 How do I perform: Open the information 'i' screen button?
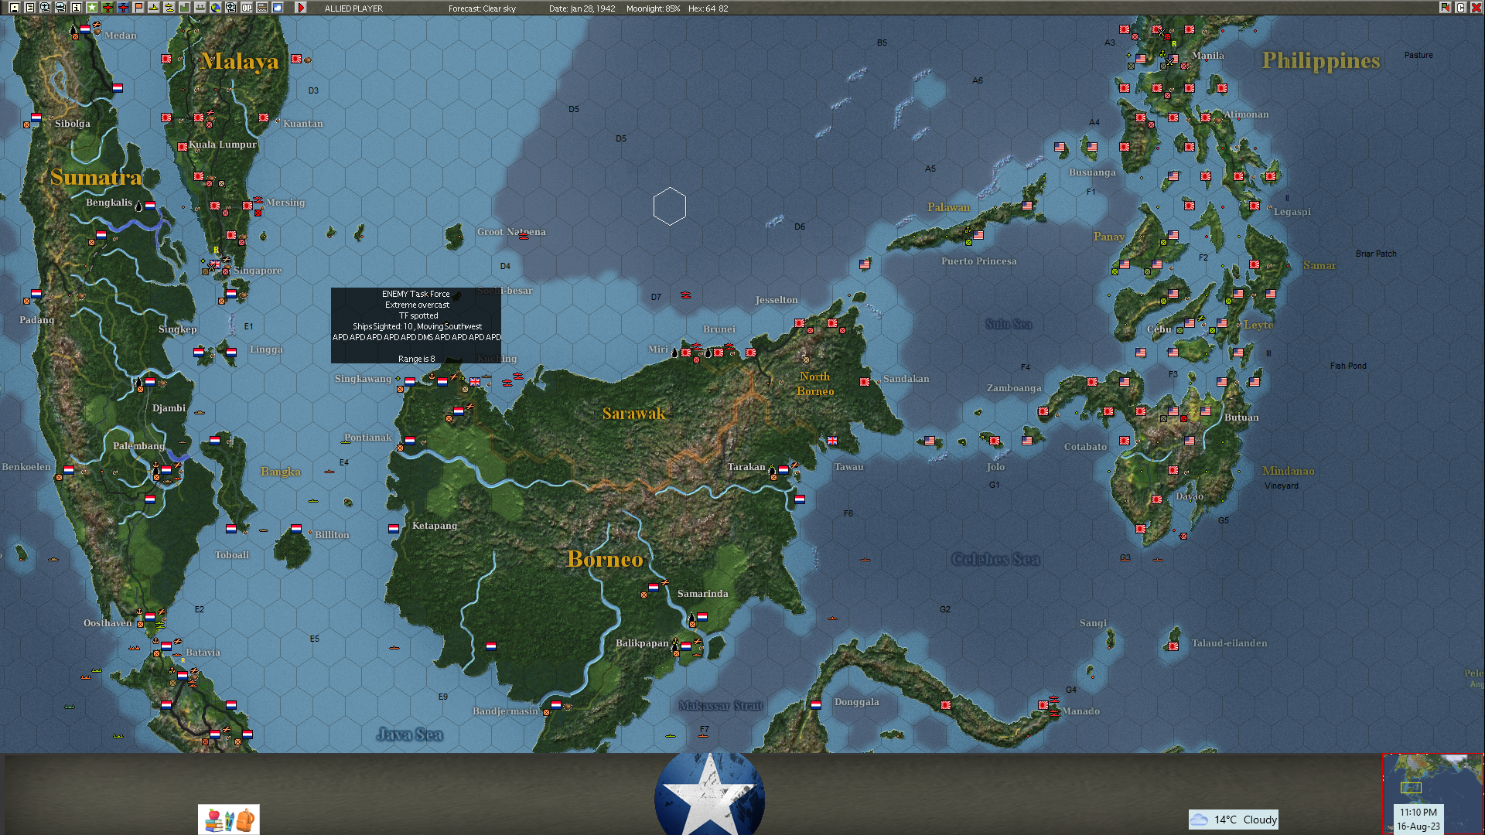point(77,8)
